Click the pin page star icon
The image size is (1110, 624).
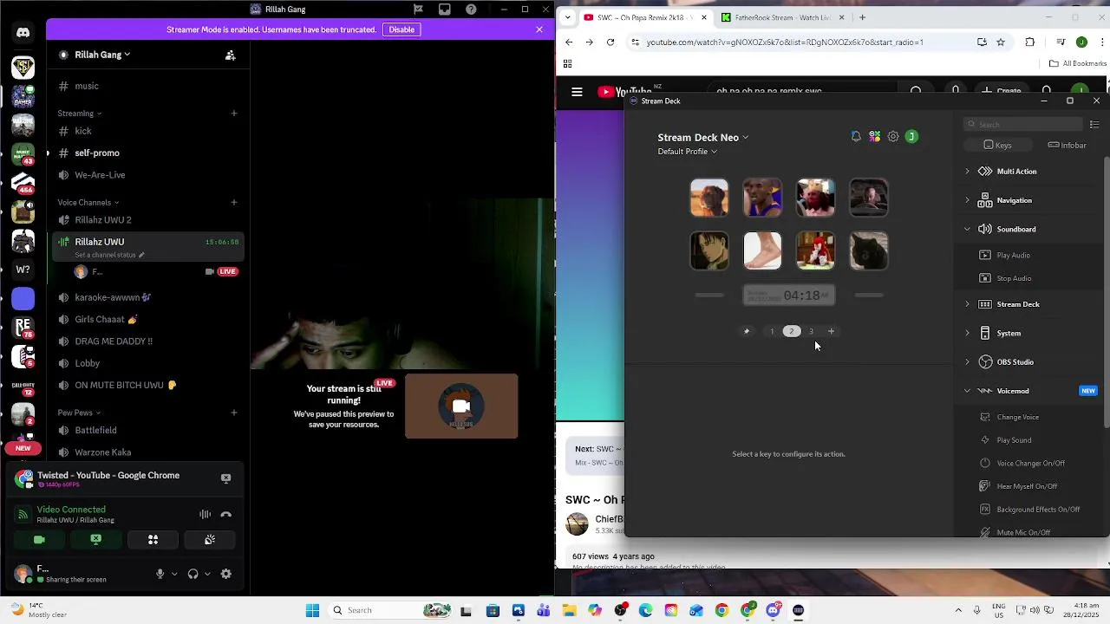747,331
